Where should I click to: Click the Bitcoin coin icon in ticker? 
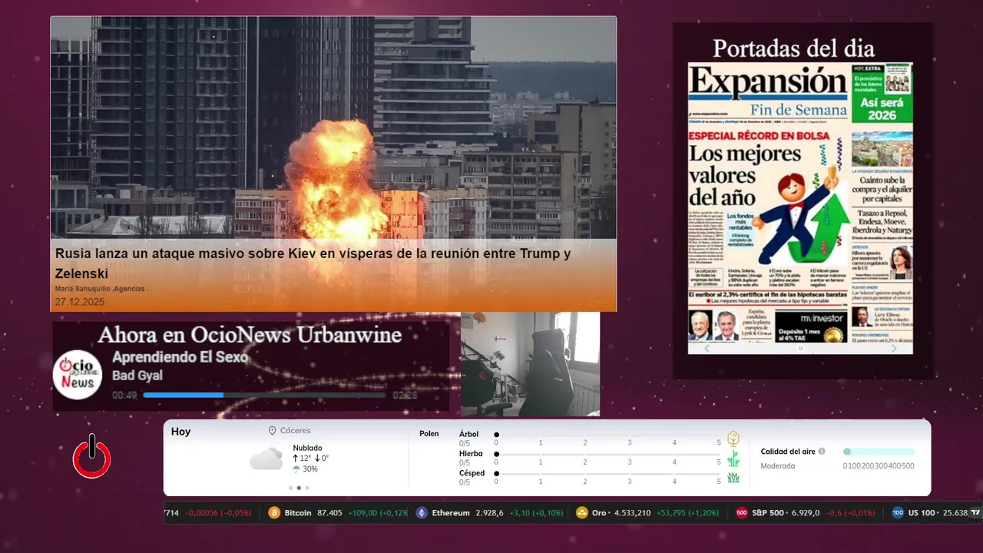click(x=274, y=513)
